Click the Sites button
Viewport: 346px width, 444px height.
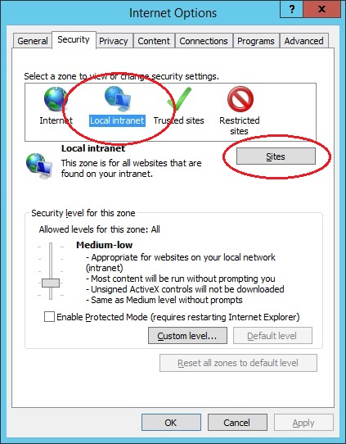click(x=276, y=156)
